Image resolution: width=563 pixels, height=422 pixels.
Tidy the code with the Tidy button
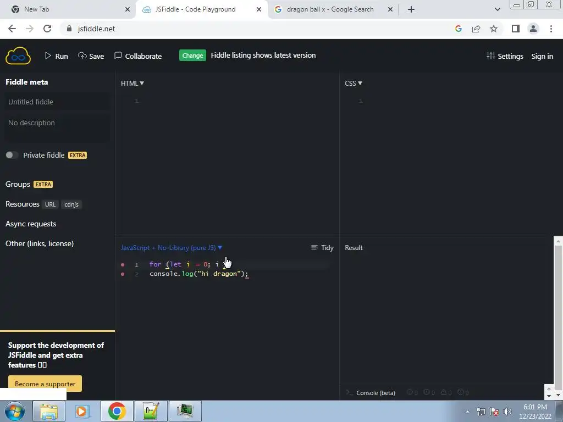(322, 248)
